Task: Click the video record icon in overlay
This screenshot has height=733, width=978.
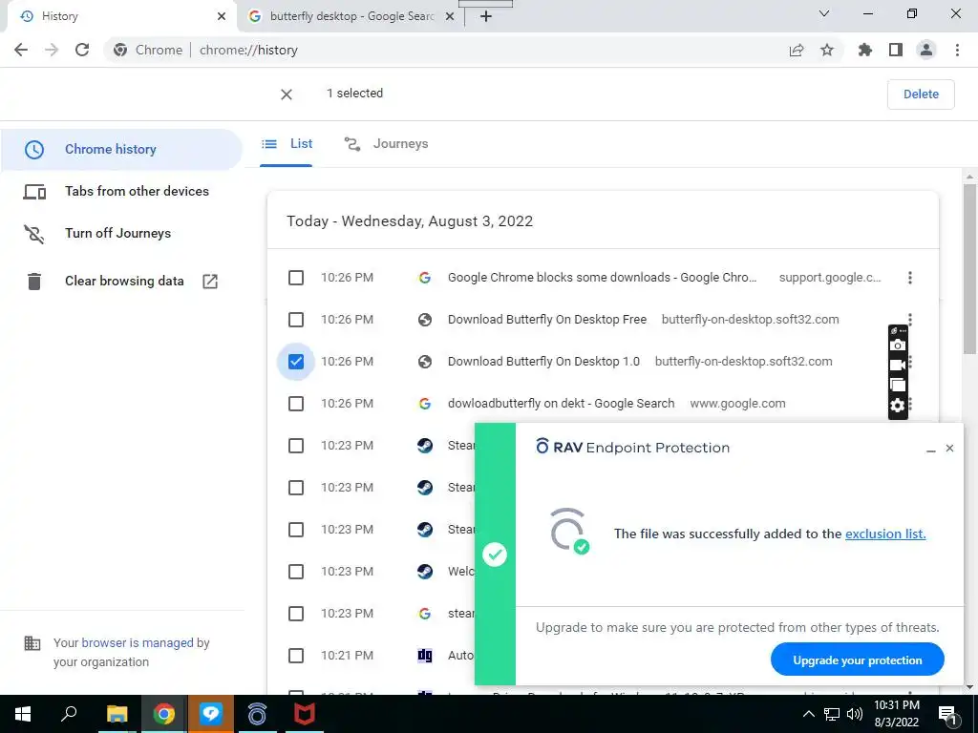Action: (898, 366)
